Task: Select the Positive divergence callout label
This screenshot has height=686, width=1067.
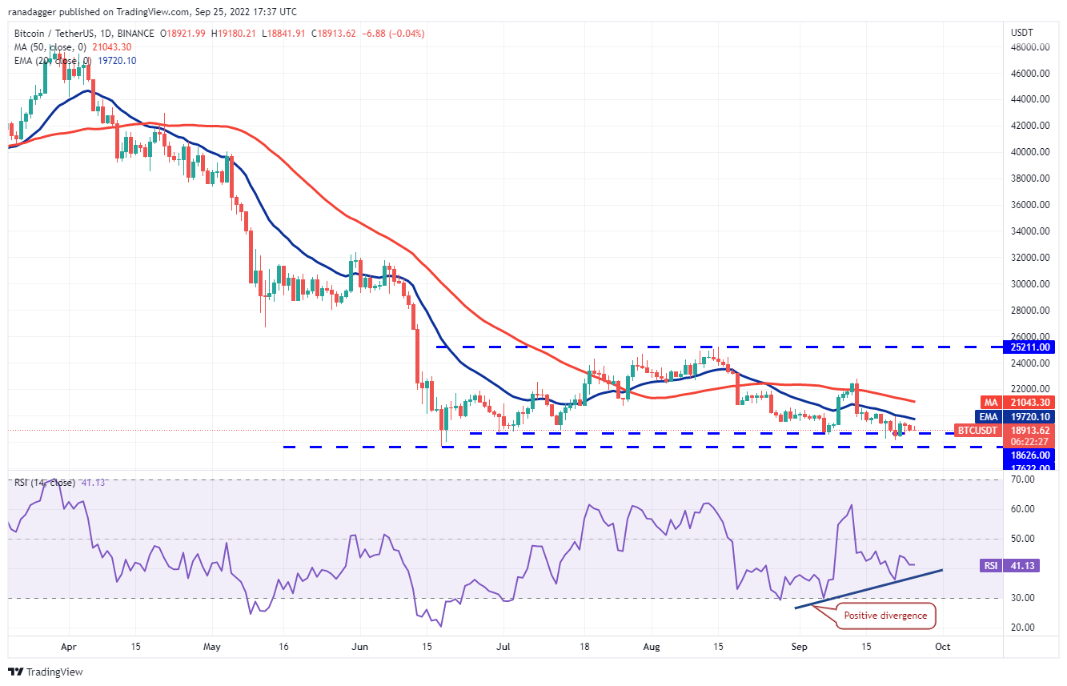Action: click(x=884, y=616)
